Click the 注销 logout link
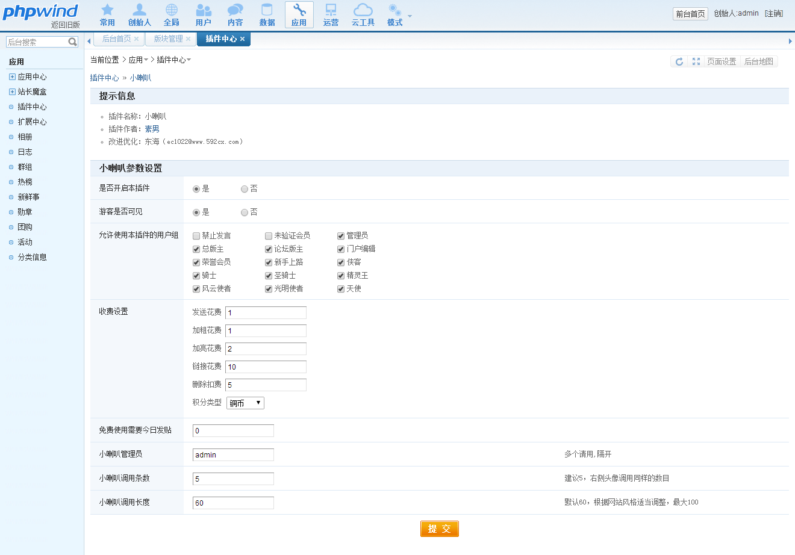This screenshot has width=795, height=555. click(774, 13)
